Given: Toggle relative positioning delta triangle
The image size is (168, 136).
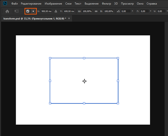Looking at the screenshot, I should [x=56, y=11].
